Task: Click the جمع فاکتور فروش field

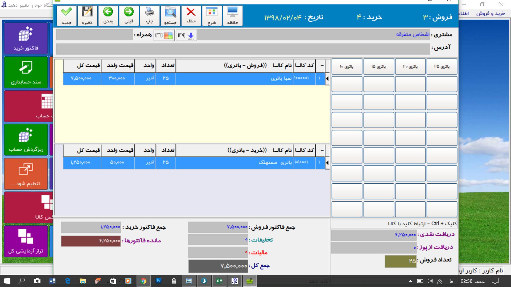Action: [x=218, y=227]
